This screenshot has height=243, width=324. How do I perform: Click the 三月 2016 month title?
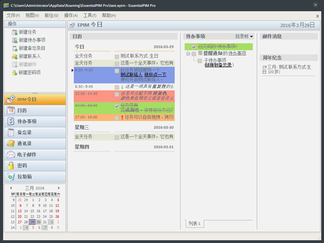(35, 188)
